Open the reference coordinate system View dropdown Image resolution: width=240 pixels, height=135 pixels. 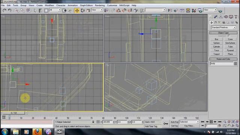97,10
